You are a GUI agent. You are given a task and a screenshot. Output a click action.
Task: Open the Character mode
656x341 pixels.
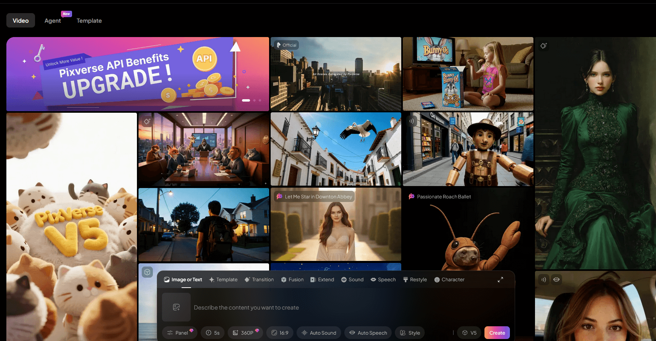(x=449, y=280)
